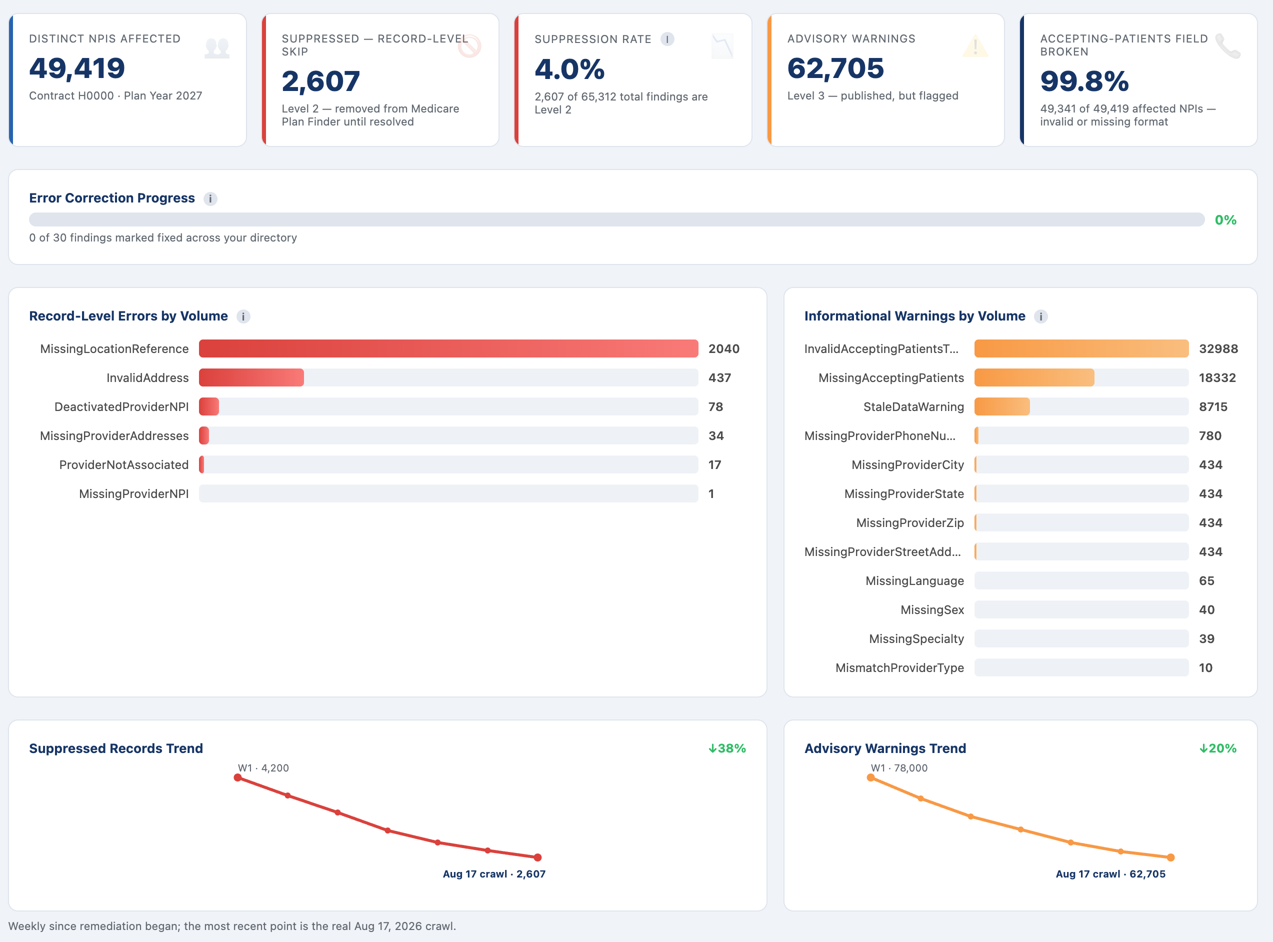Click the Suppression Rate info icon
This screenshot has width=1273, height=942.
(x=667, y=39)
